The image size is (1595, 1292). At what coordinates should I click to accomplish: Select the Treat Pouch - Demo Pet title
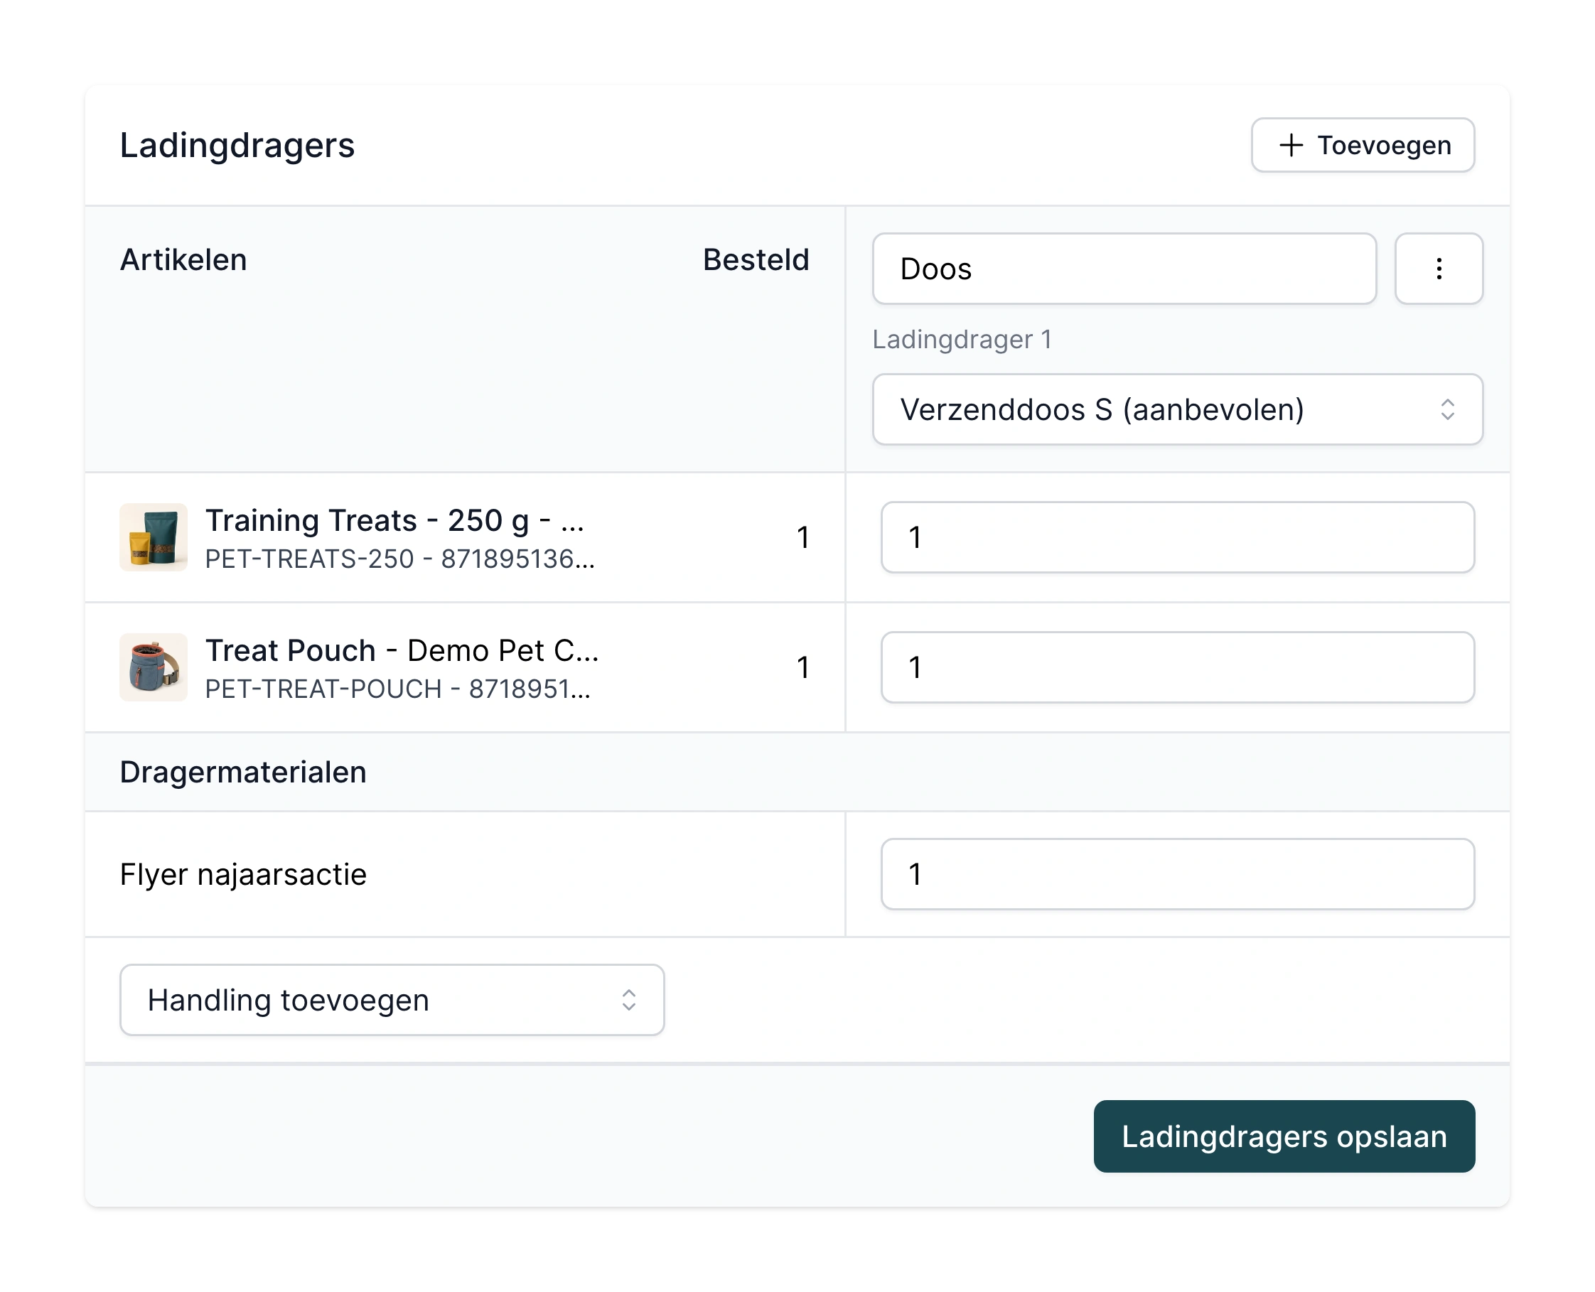tap(402, 650)
